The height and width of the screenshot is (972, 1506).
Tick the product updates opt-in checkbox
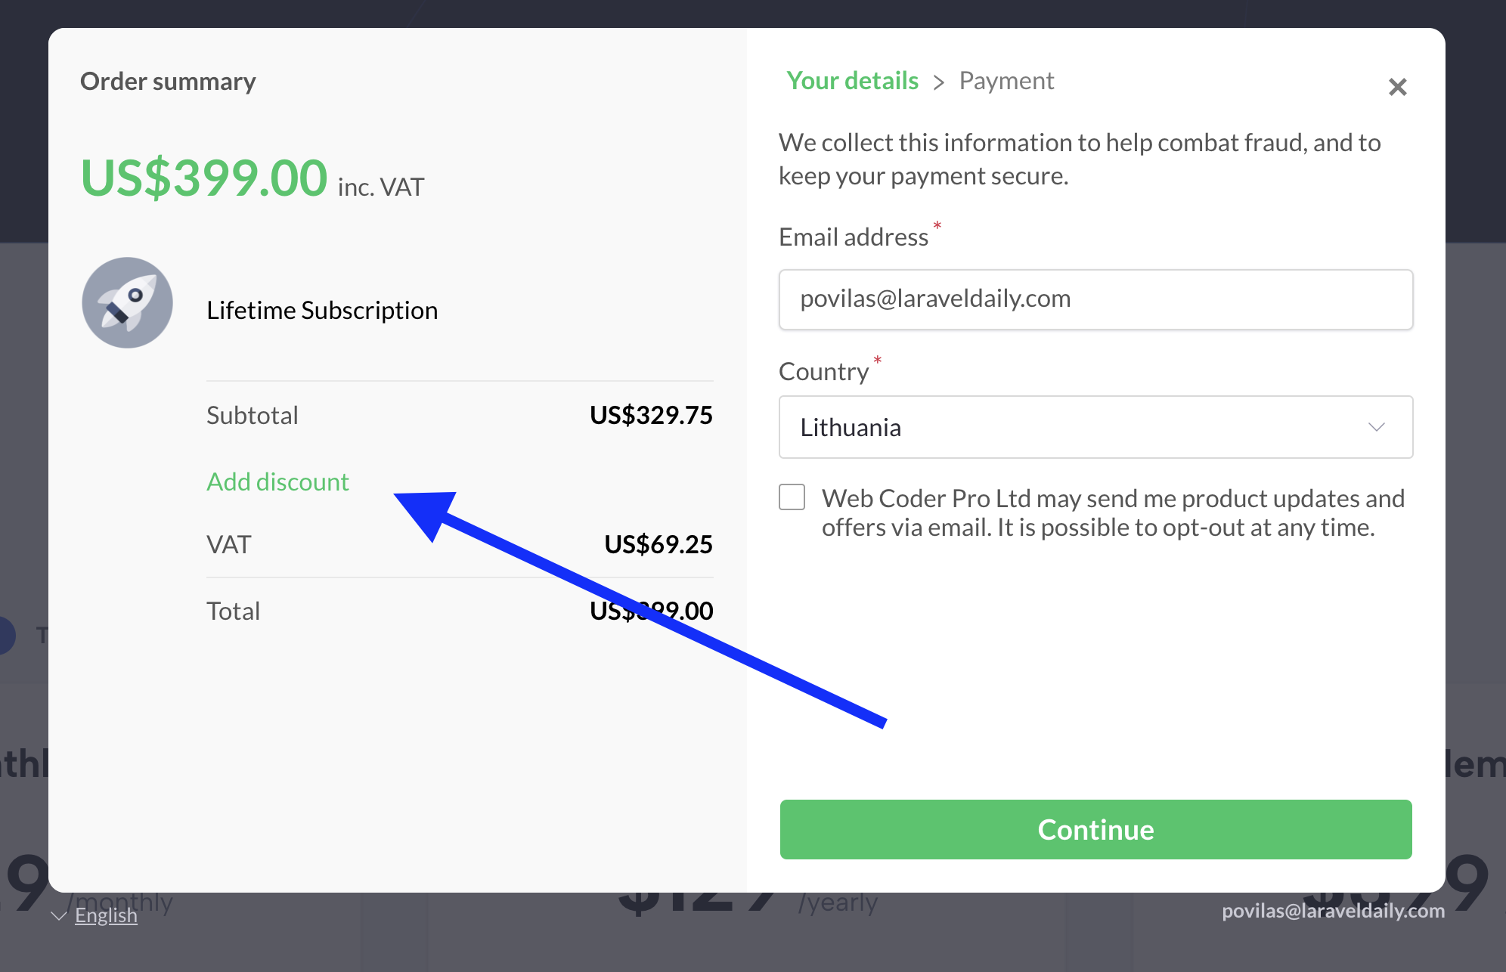click(x=792, y=497)
